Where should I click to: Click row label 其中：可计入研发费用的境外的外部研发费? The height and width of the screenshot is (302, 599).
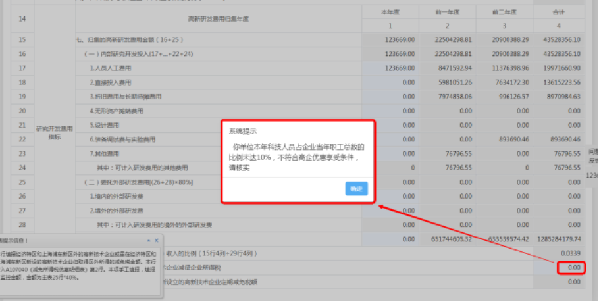tap(154, 225)
